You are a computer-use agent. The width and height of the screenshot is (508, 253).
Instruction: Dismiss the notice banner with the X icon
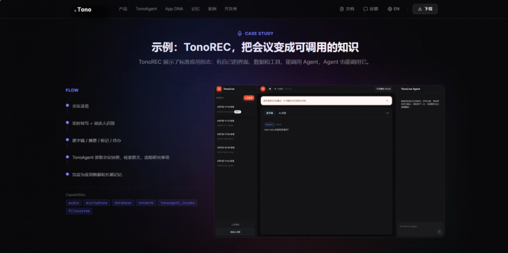(x=387, y=101)
